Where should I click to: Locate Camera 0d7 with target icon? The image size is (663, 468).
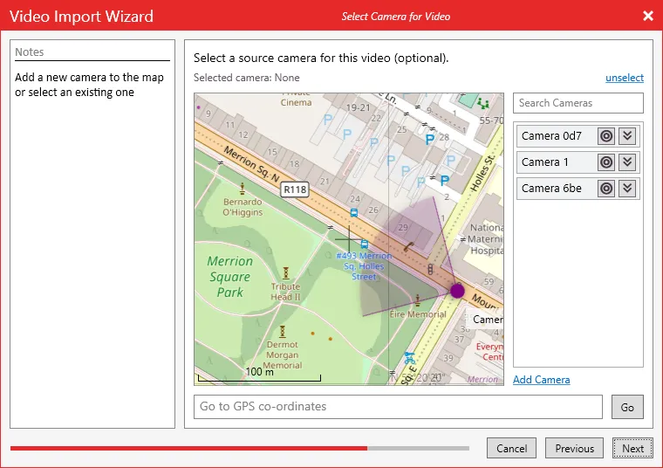[x=606, y=136]
